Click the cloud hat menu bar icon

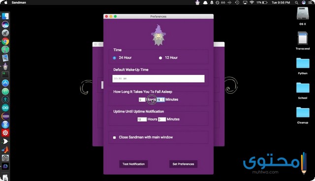[x=205, y=2]
